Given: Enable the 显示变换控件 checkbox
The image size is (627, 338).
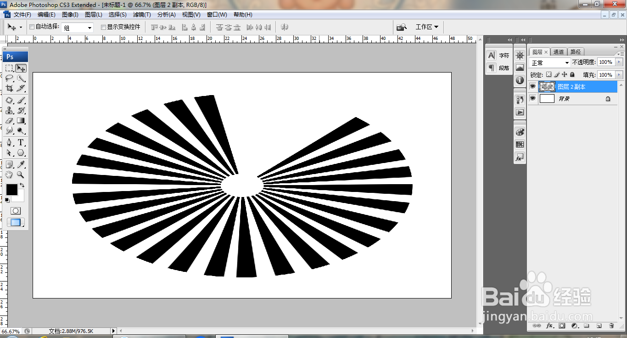Looking at the screenshot, I should (x=103, y=27).
